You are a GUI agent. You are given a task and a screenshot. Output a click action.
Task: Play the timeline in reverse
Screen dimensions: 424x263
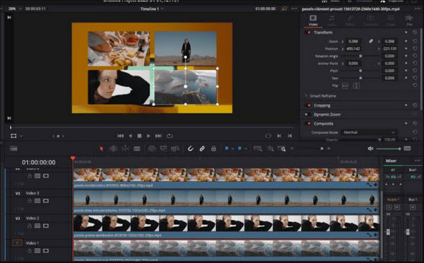tap(130, 136)
